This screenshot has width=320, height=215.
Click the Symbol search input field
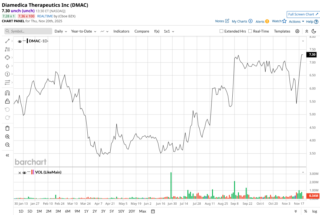(28, 31)
